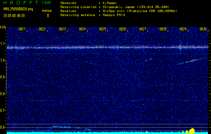Click the 0626 time marker
The image size is (211, 134).
point(123,29)
